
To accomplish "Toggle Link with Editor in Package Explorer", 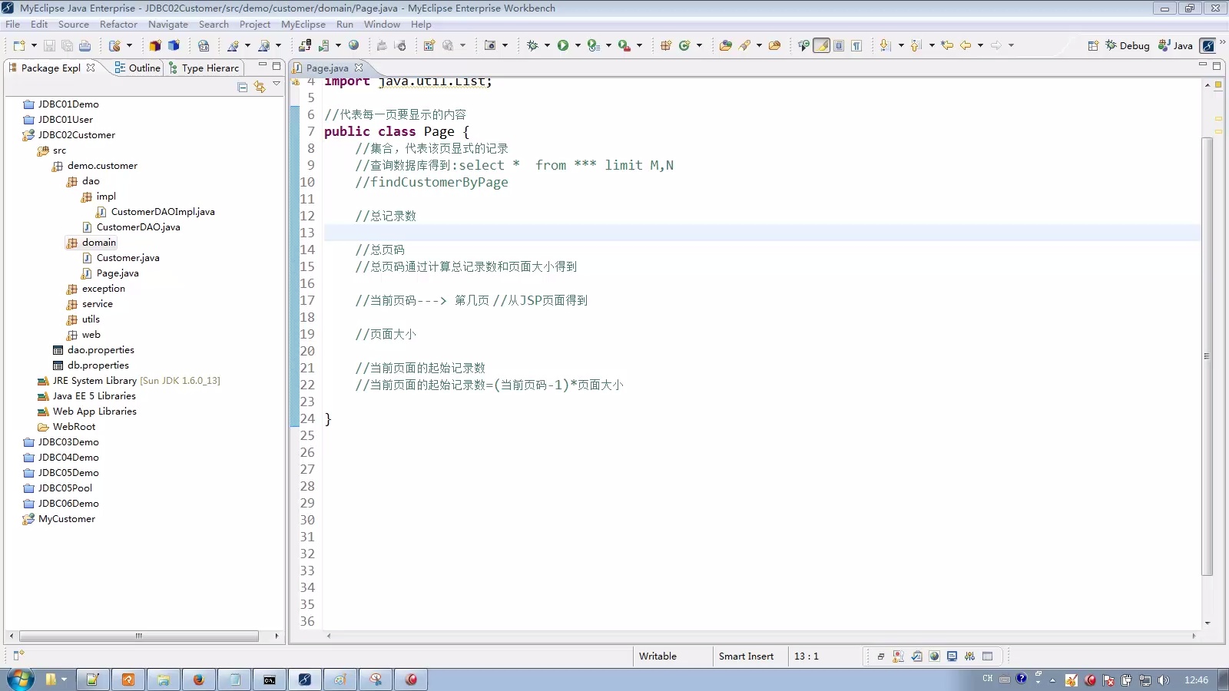I will click(259, 87).
